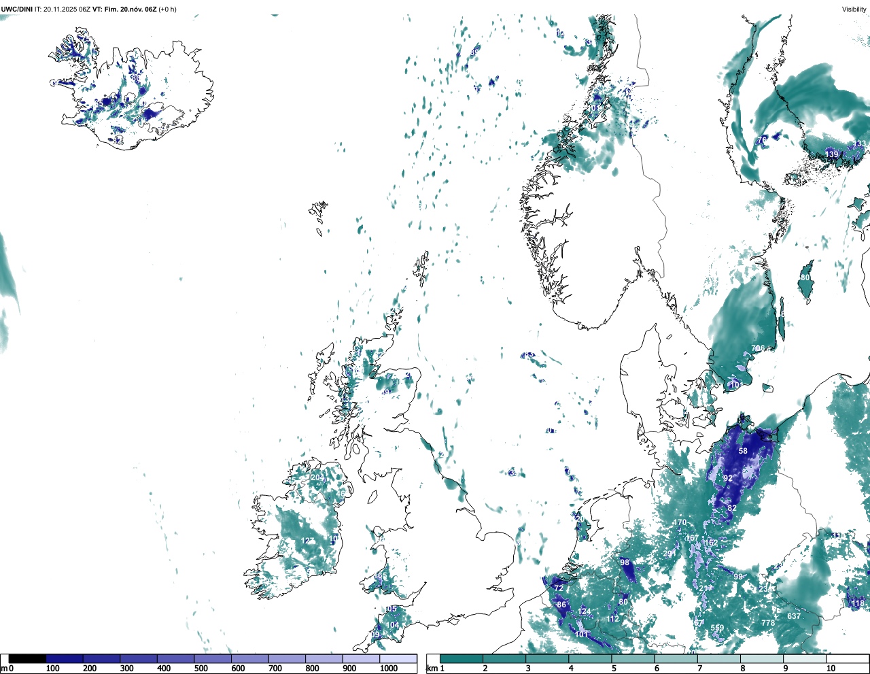The image size is (870, 674).
Task: Click the '162' visibility value on the map
Action: (x=711, y=543)
